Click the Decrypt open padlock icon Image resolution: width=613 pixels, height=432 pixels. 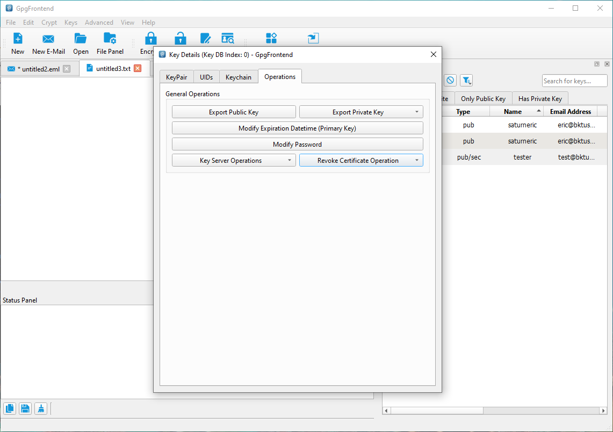point(180,39)
